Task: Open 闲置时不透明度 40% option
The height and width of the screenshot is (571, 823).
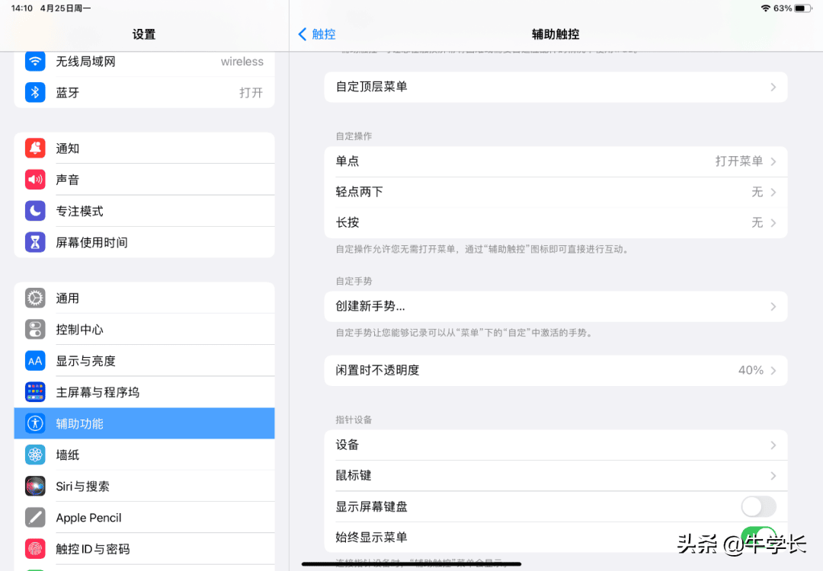Action: (x=556, y=370)
